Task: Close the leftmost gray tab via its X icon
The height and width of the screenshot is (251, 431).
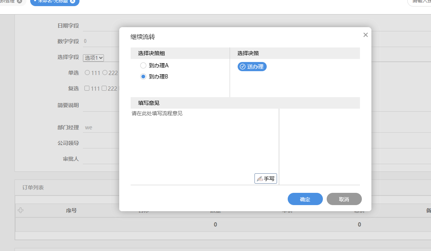Action: coord(19,1)
